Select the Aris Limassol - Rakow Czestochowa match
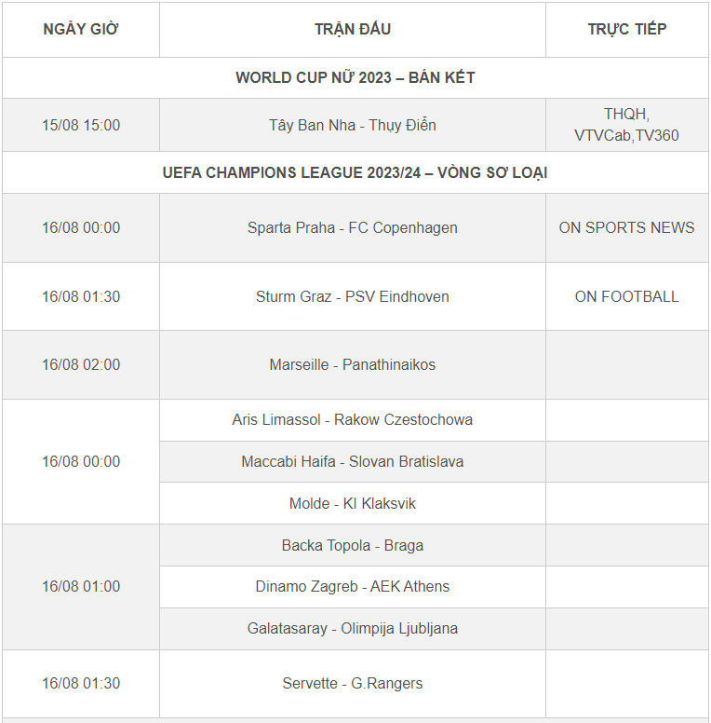 coord(353,419)
